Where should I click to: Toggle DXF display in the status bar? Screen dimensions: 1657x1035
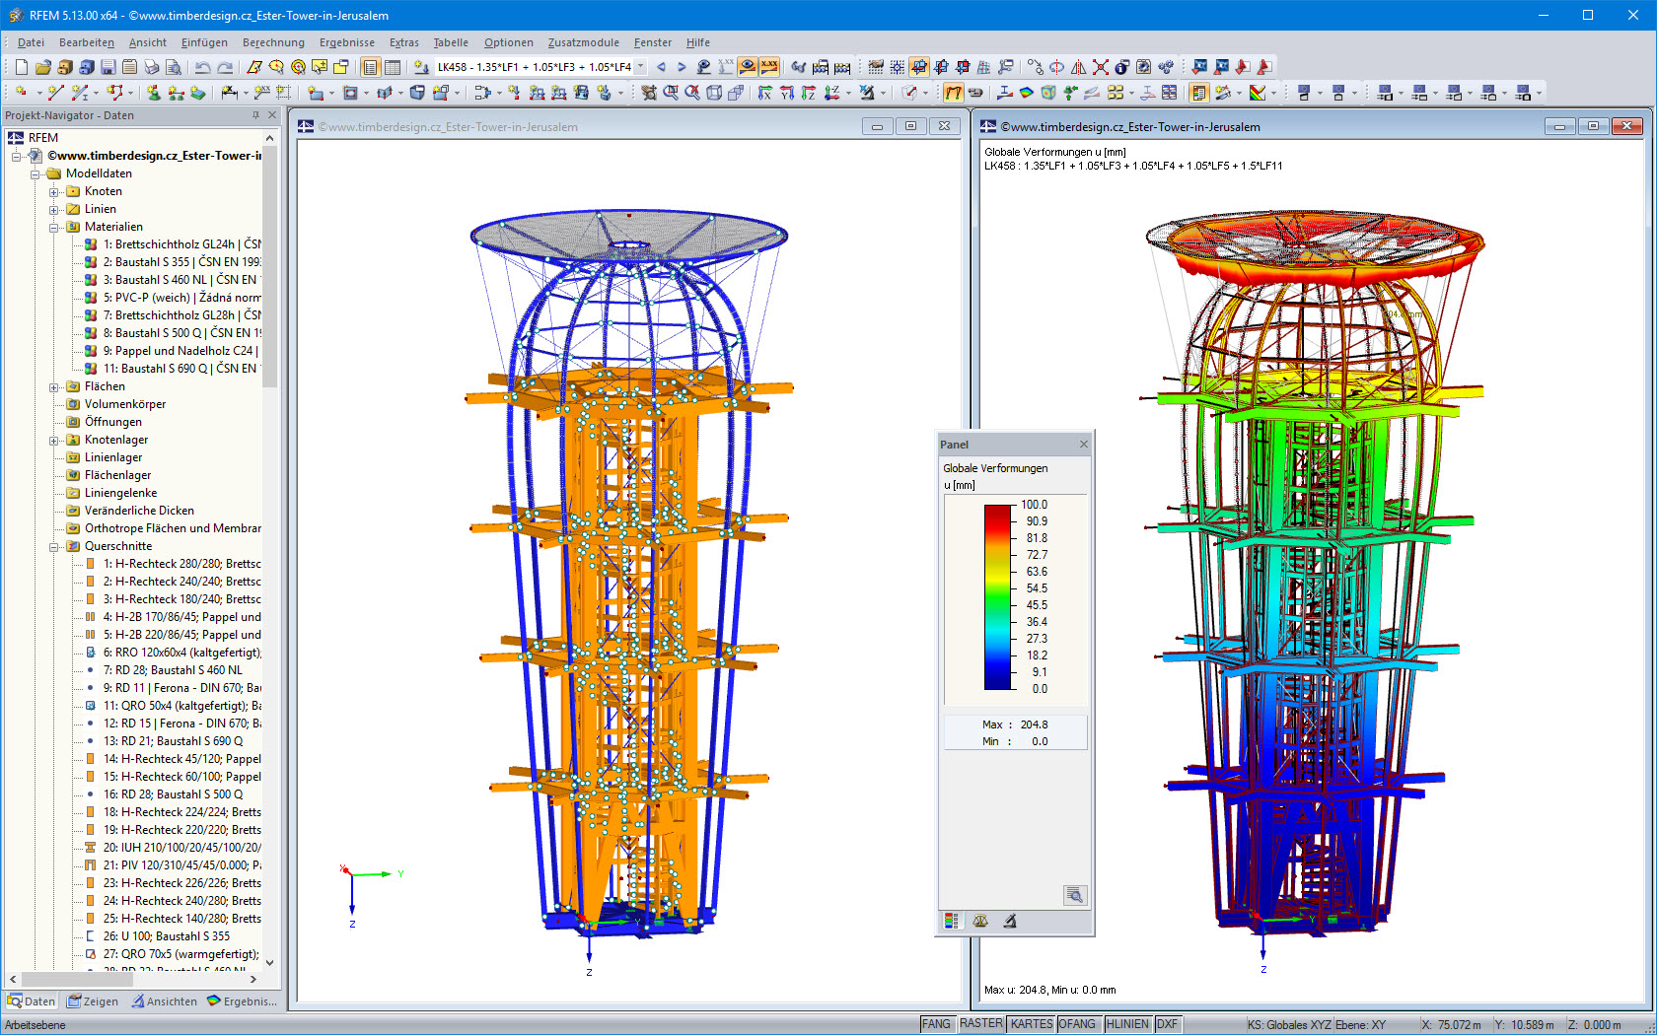click(x=1168, y=1024)
